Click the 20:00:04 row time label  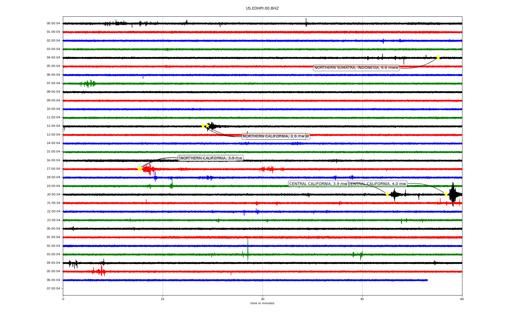click(53, 195)
